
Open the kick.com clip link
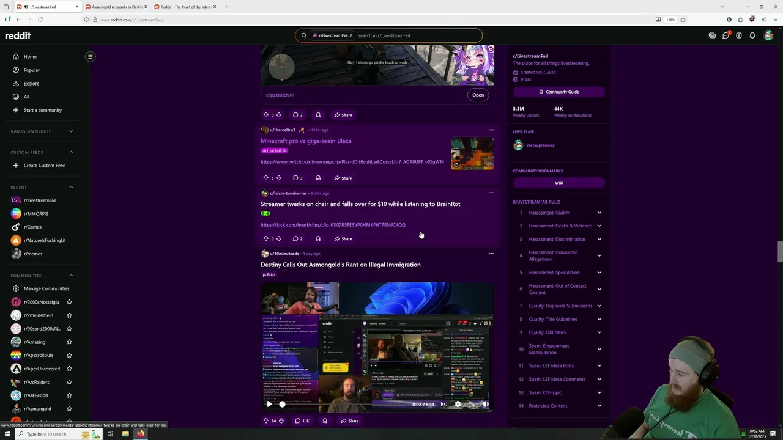click(x=333, y=225)
